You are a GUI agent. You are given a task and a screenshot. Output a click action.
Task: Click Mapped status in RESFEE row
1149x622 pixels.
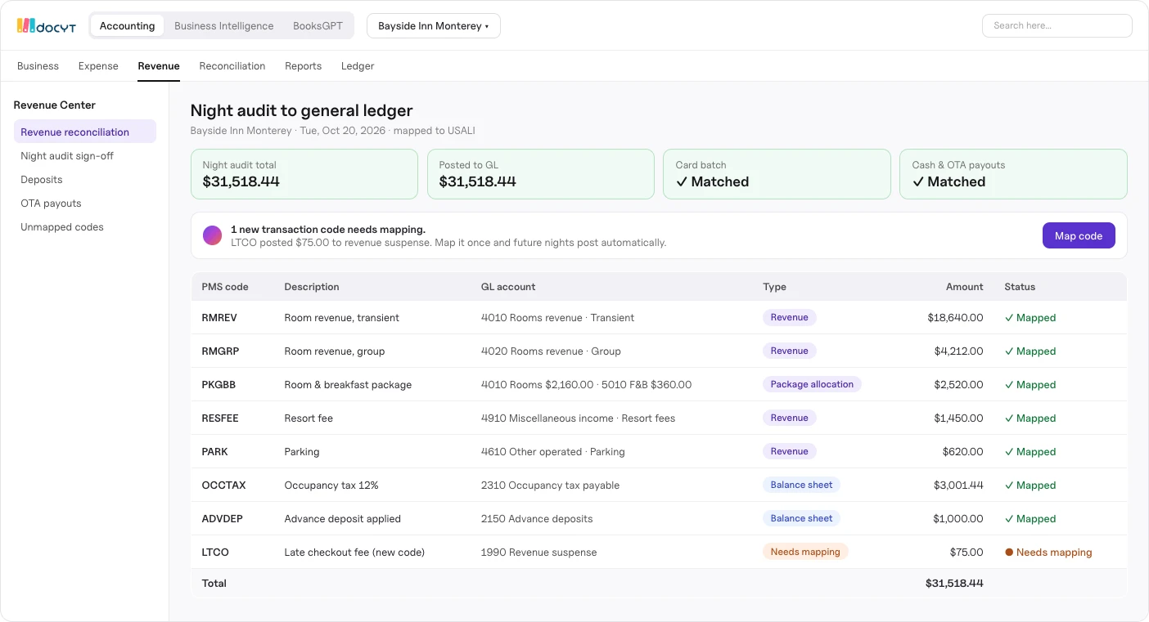(x=1030, y=418)
